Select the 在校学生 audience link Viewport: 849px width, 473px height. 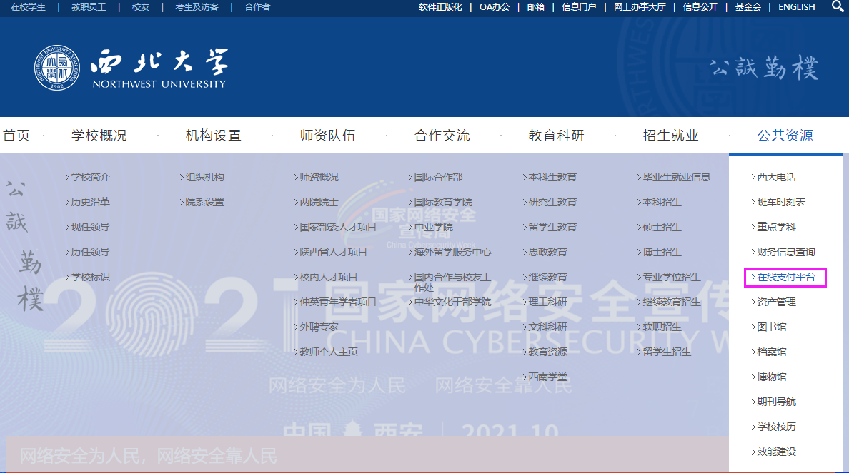(29, 7)
